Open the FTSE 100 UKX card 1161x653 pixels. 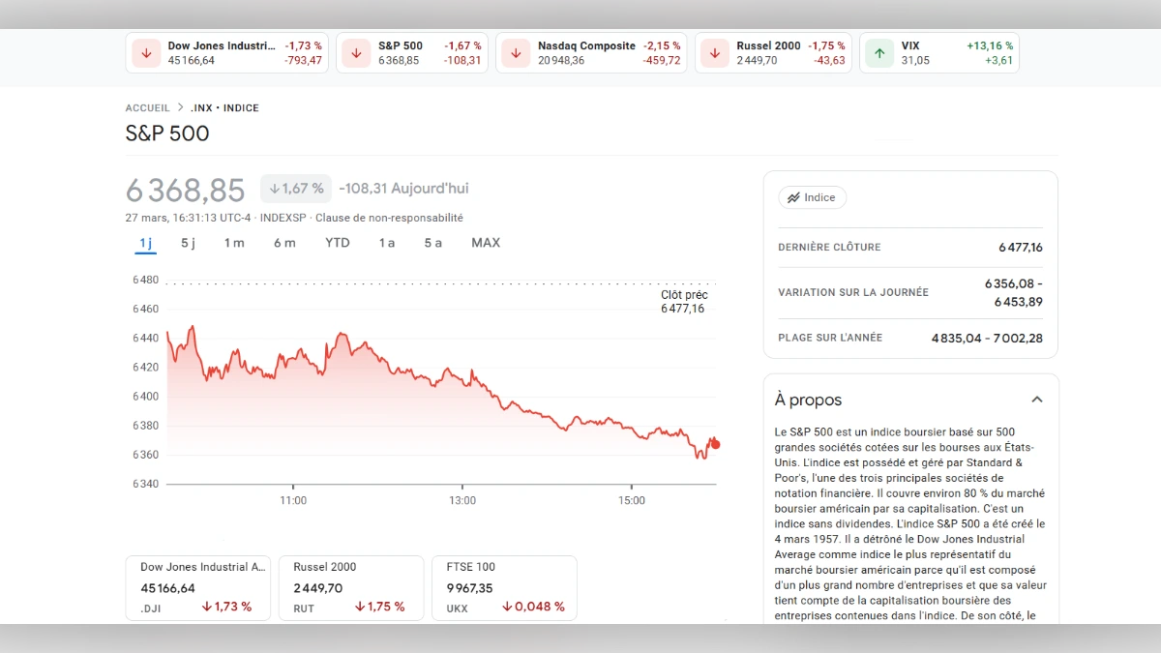coord(504,587)
